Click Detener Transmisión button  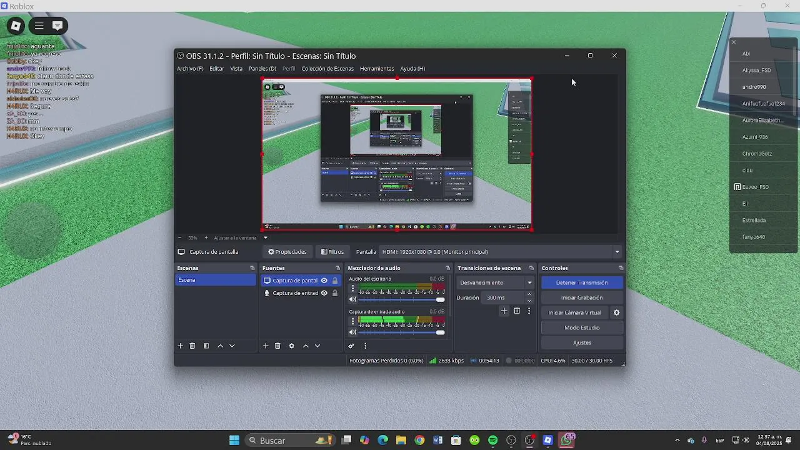[582, 282]
